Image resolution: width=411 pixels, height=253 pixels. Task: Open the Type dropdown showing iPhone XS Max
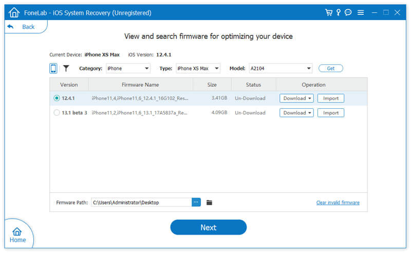[x=198, y=68]
